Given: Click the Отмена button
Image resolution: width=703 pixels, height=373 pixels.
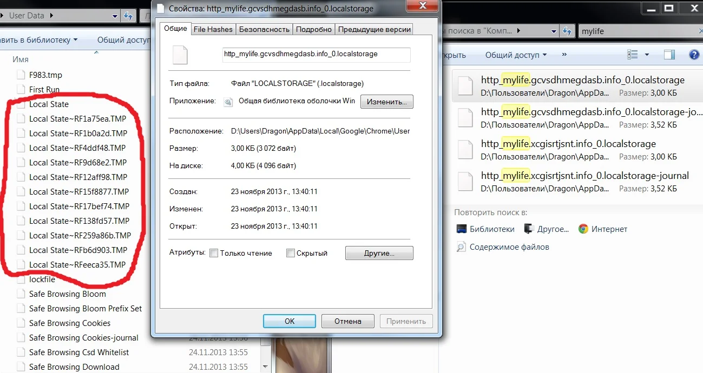Looking at the screenshot, I should click(x=347, y=321).
